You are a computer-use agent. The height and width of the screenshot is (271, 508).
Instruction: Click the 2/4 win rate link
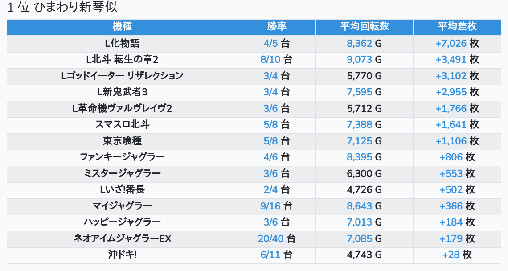(270, 190)
